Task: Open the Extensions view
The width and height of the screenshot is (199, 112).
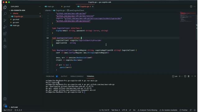Action: (x=5, y=34)
